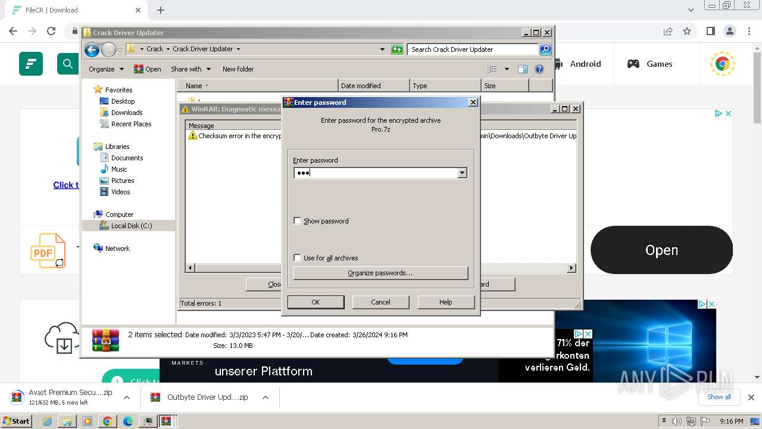
Task: Click the FileCR search icon
Action: pos(68,64)
